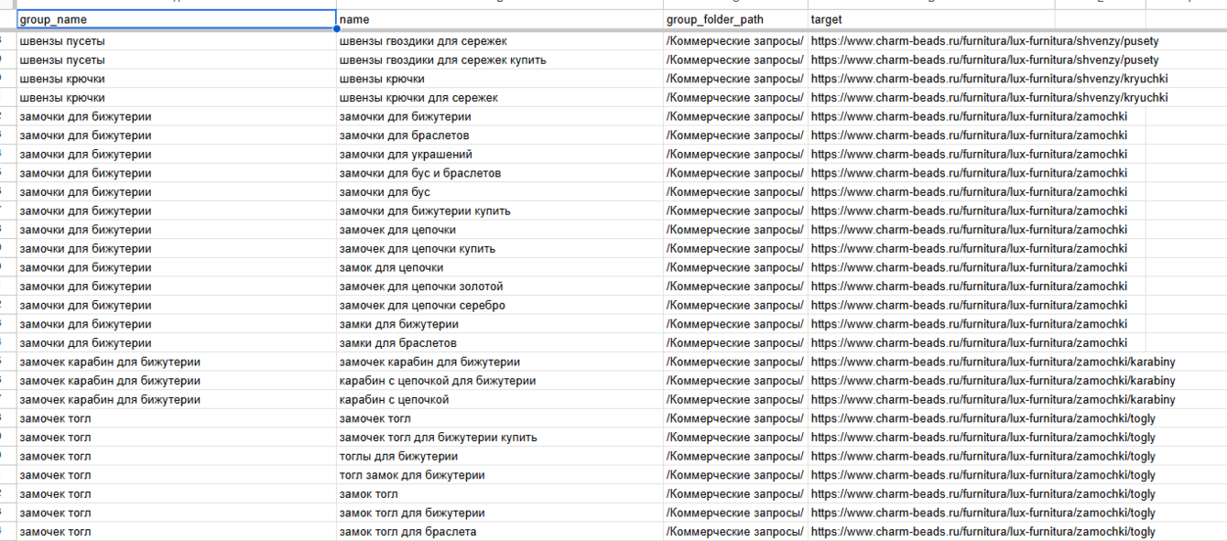Open the karabiny URL in the 'карабин с цепочкой' row
This screenshot has width=1227, height=541.
pyautogui.click(x=993, y=400)
